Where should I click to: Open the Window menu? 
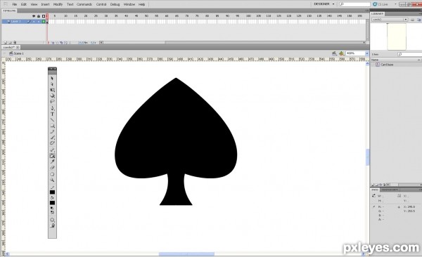129,4
